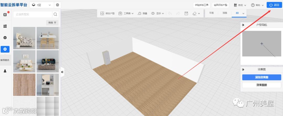Select the floral bed thumbnail
The height and width of the screenshot is (116, 283).
pos(24,38)
